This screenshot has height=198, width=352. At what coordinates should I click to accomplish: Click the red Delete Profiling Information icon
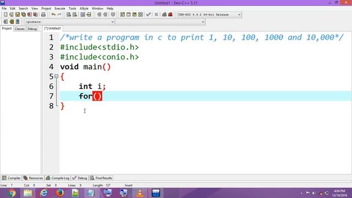click(x=170, y=15)
